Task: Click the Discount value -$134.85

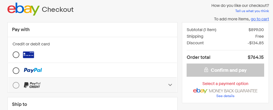Action: (256, 43)
